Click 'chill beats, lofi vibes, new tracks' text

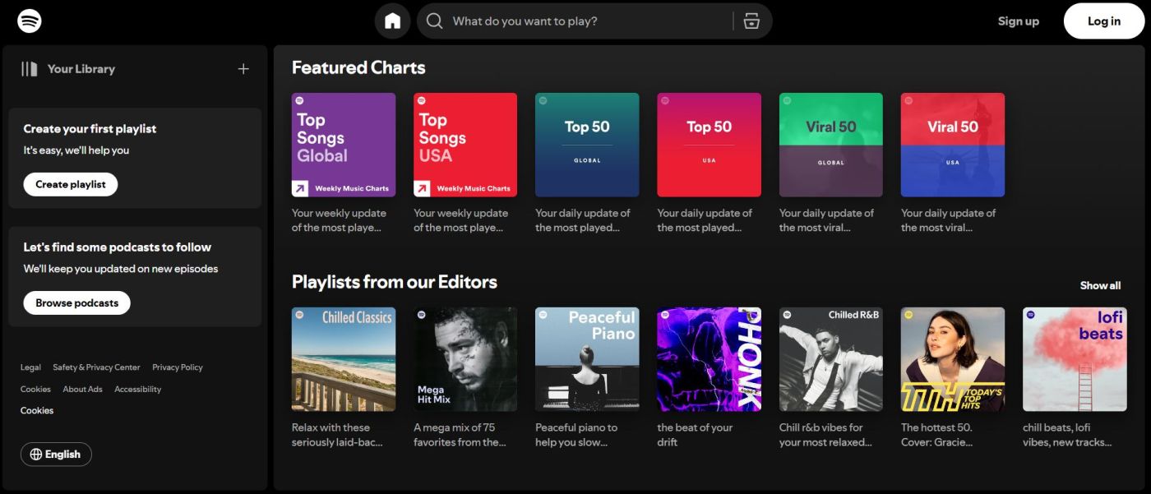tap(1067, 435)
